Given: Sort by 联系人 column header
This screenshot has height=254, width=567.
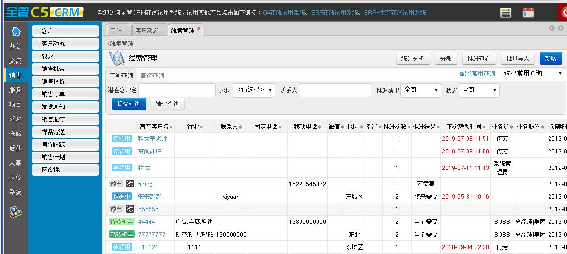Looking at the screenshot, I should (232, 127).
